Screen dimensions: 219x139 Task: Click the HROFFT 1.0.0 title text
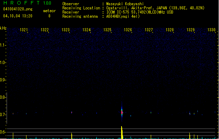click(27, 3)
